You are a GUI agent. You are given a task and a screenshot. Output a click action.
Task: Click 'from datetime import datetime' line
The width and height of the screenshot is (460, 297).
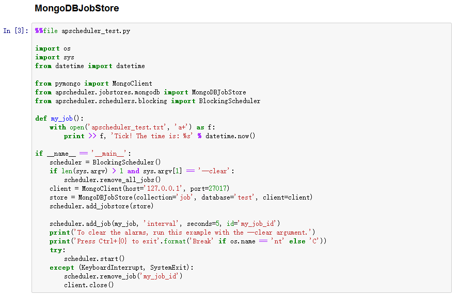click(90, 66)
